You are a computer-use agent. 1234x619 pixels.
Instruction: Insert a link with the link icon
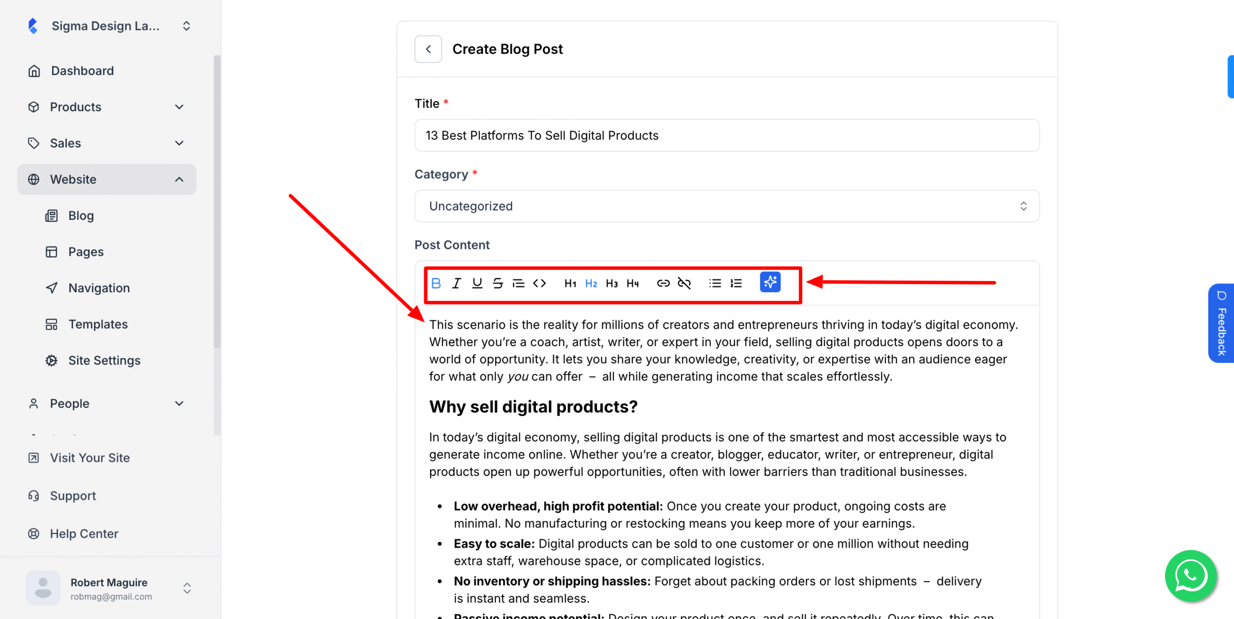coord(663,283)
